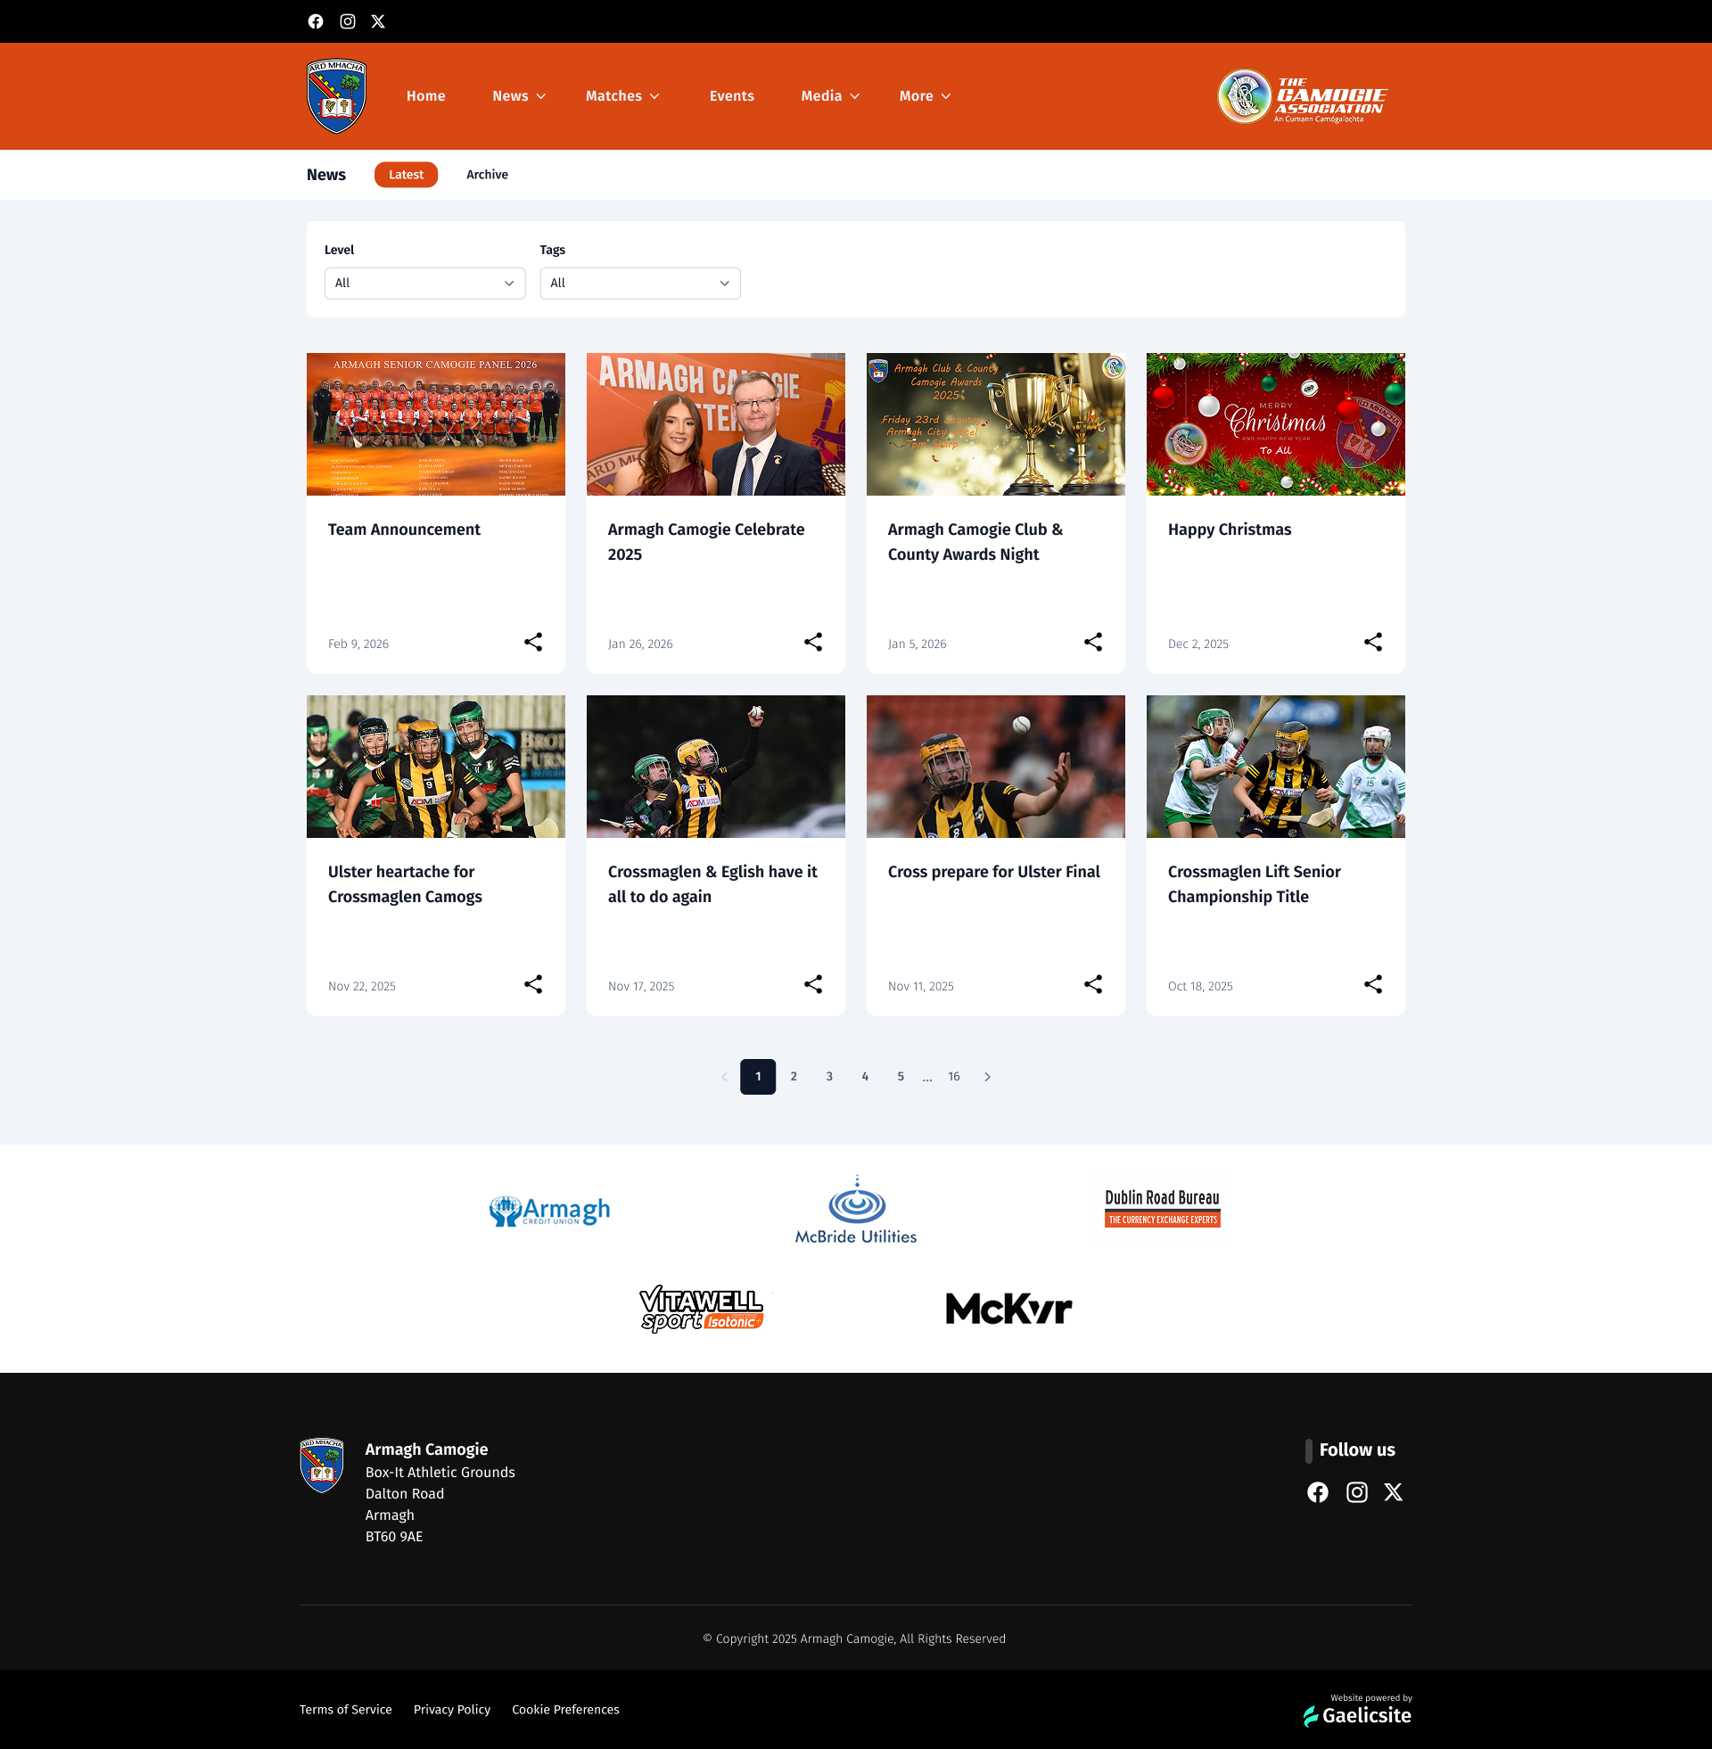The width and height of the screenshot is (1712, 1749).
Task: Open Cookie Preferences in the footer
Action: 564,1709
